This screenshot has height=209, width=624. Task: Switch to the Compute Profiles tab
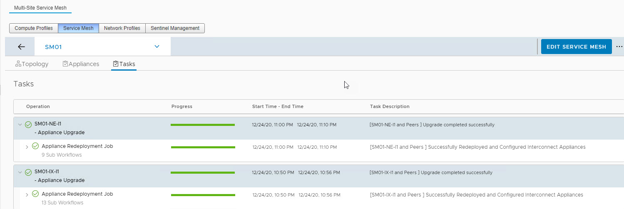pos(34,28)
